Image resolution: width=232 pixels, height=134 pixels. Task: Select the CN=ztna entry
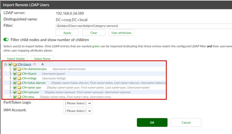(28, 97)
